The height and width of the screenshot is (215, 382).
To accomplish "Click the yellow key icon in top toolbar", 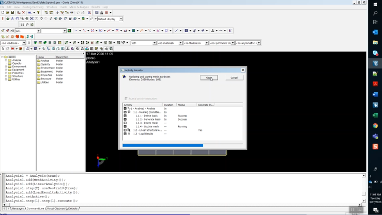I will click(x=38, y=13).
